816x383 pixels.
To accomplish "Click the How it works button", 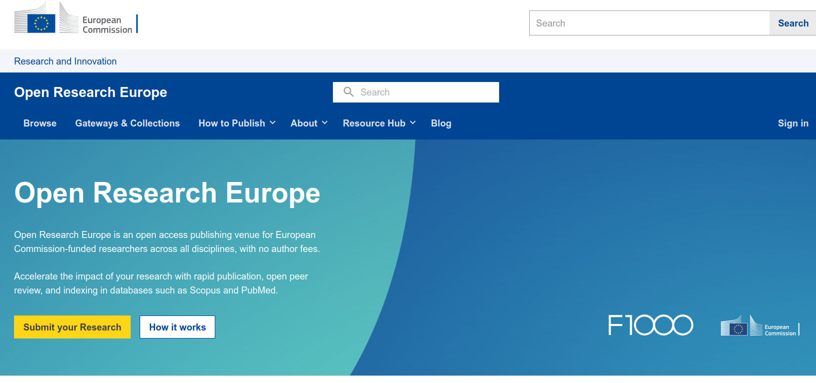I will point(177,327).
